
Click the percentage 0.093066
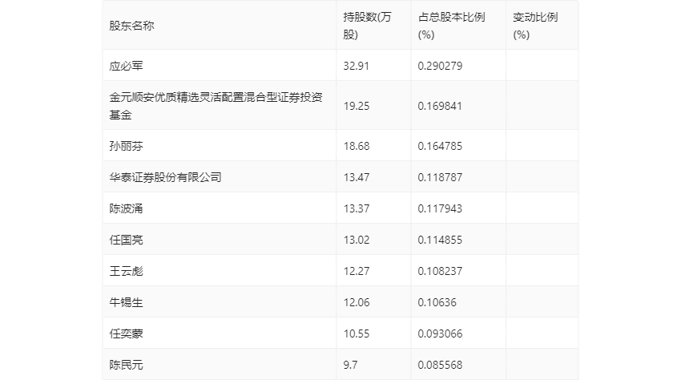pos(440,334)
